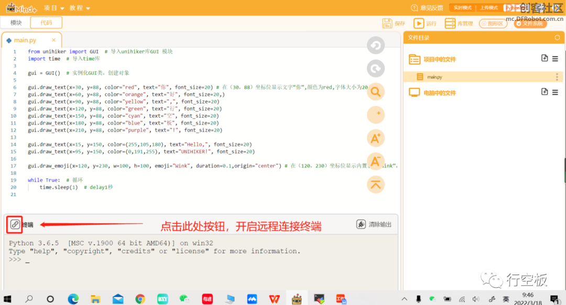Click the Mind+ logo
The height and width of the screenshot is (305, 566).
[x=21, y=7]
